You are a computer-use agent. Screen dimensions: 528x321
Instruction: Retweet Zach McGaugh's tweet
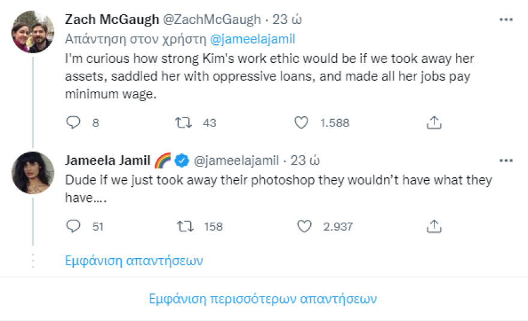tap(182, 123)
